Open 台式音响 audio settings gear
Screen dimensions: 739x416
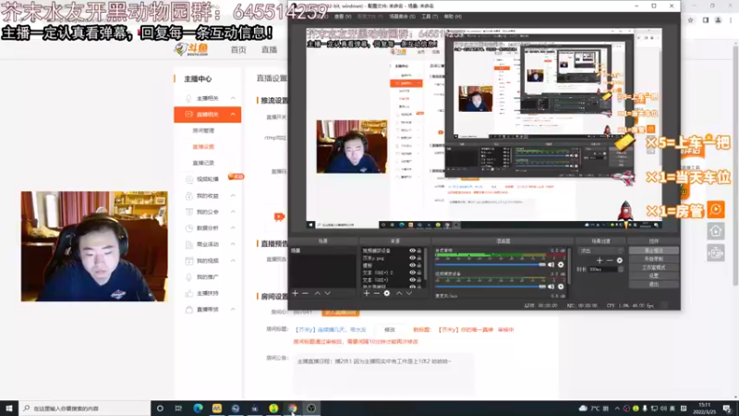(561, 264)
